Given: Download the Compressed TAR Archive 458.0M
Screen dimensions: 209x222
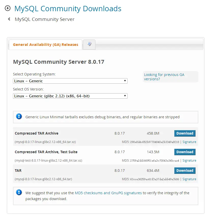Looking at the screenshot, I should (x=185, y=133).
